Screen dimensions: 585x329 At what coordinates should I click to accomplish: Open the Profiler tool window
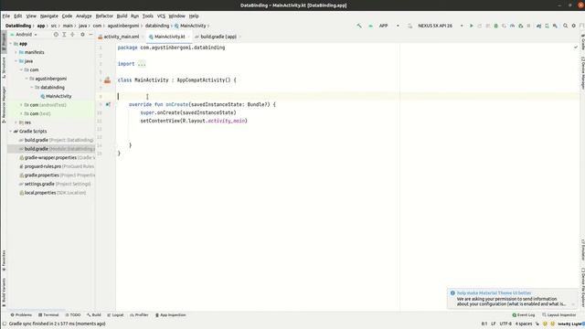139,315
